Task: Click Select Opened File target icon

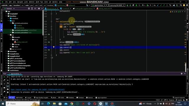Action: pyautogui.click(x=29, y=9)
